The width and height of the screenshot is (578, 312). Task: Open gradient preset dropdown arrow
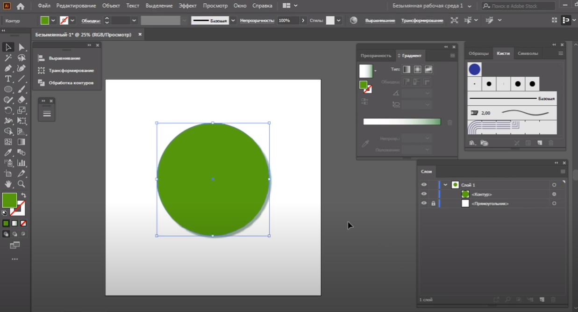point(375,71)
